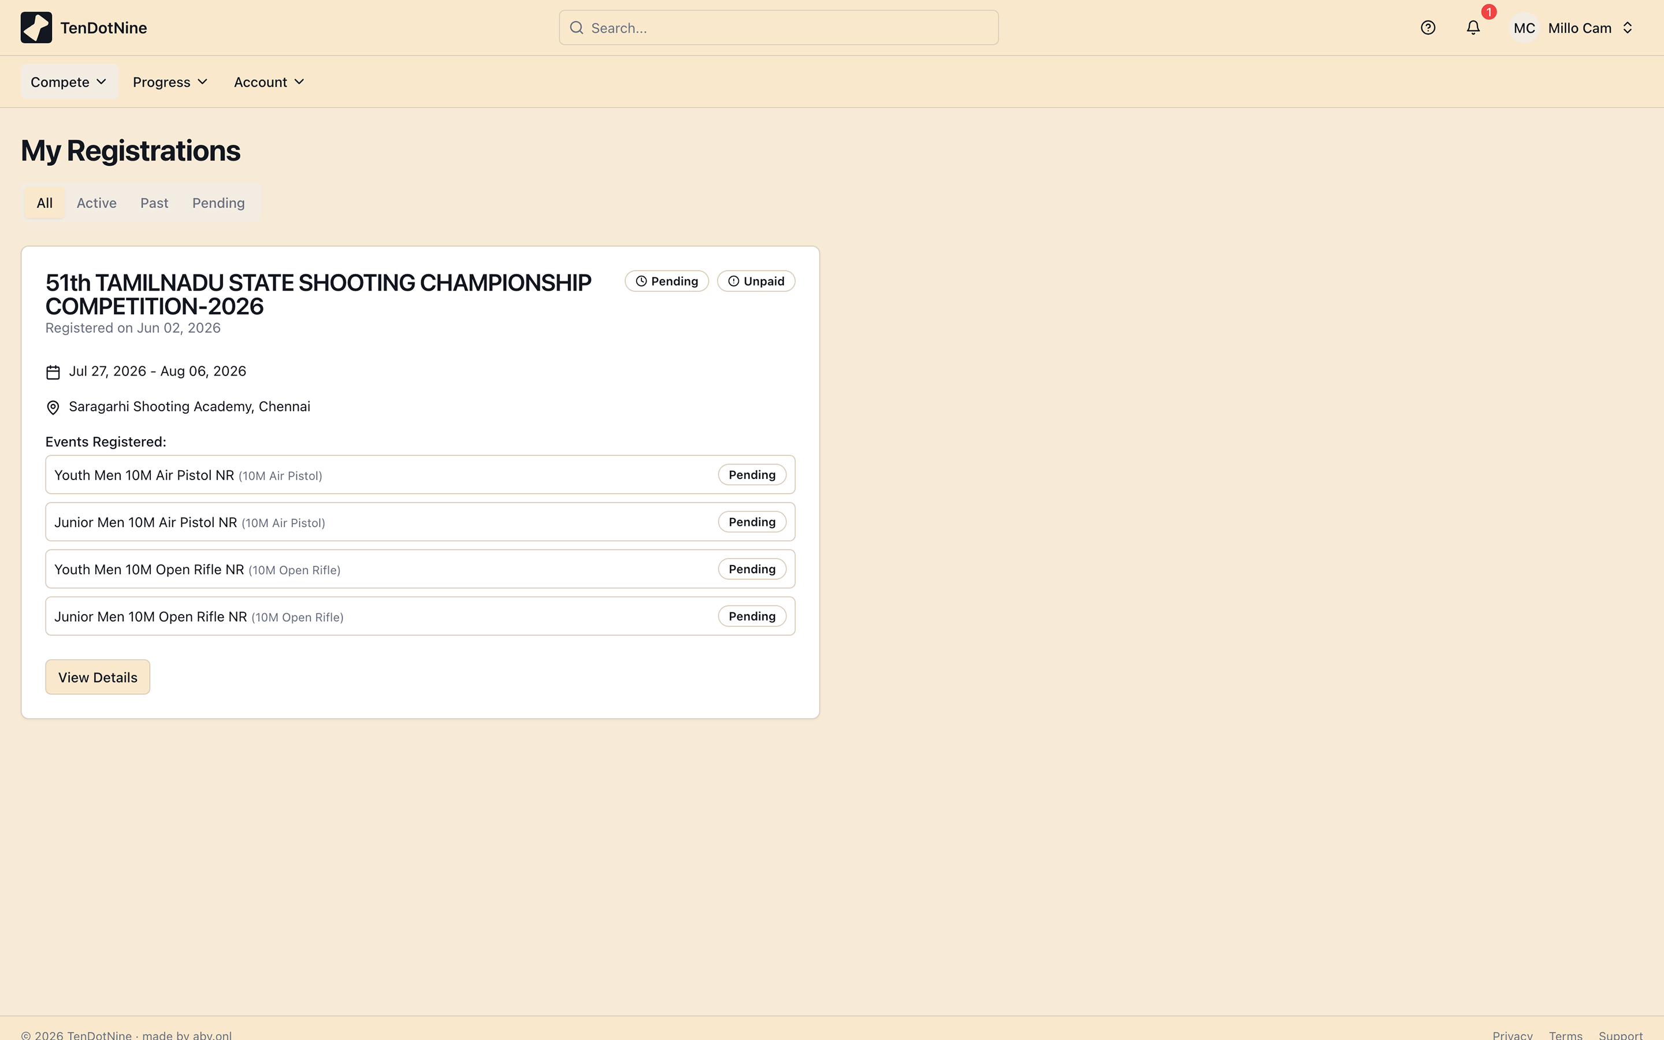Select the Junior Men 10M Air Pistol NR row
Image resolution: width=1664 pixels, height=1040 pixels.
tap(420, 522)
